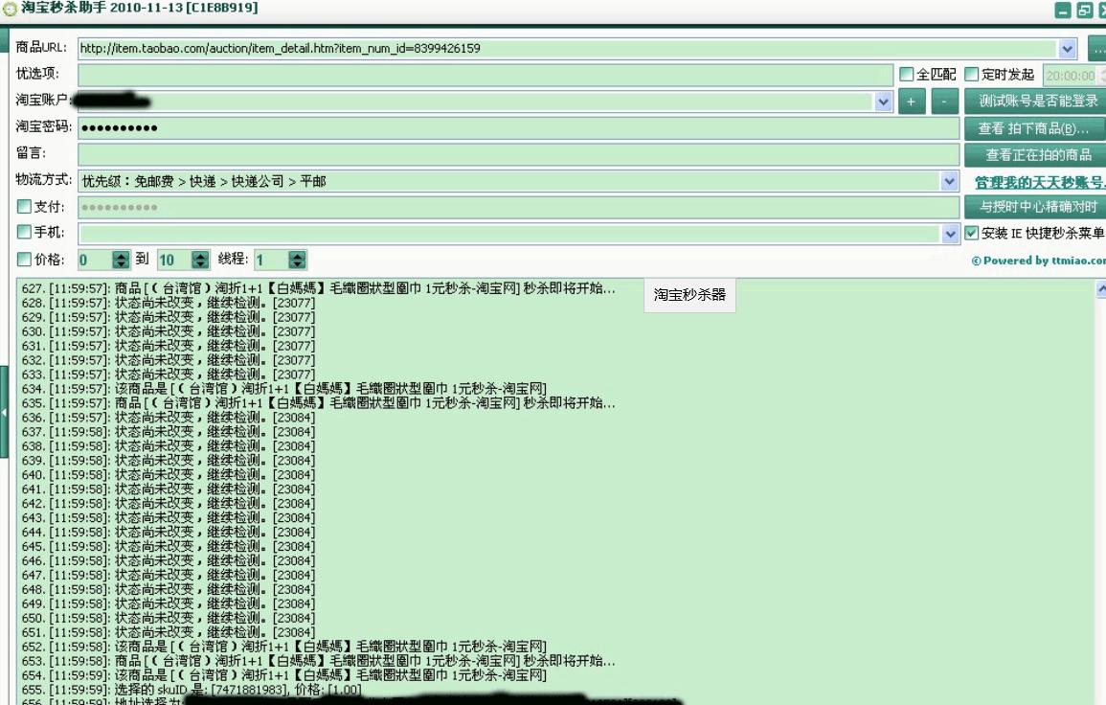This screenshot has width=1106, height=705.
Task: Click log line 634 该商品是
Action: (x=283, y=388)
